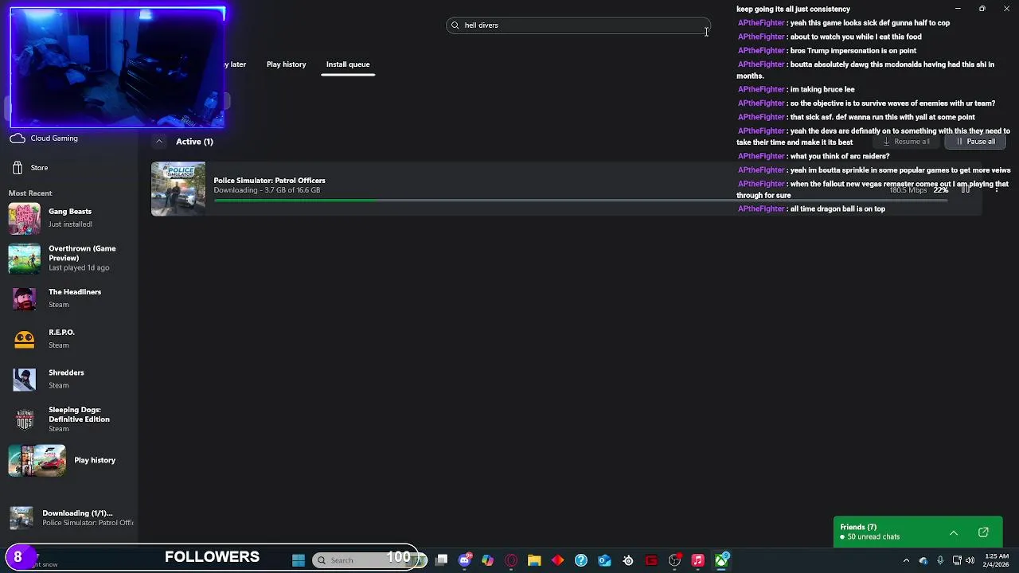Pop out the Friends panel
Viewport: 1019px width, 573px height.
pyautogui.click(x=983, y=532)
